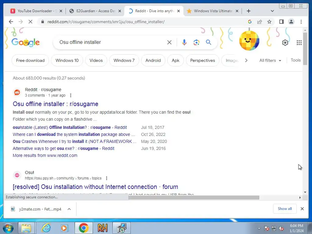Click the forward navigation arrow
312x234 pixels.
click(x=21, y=22)
